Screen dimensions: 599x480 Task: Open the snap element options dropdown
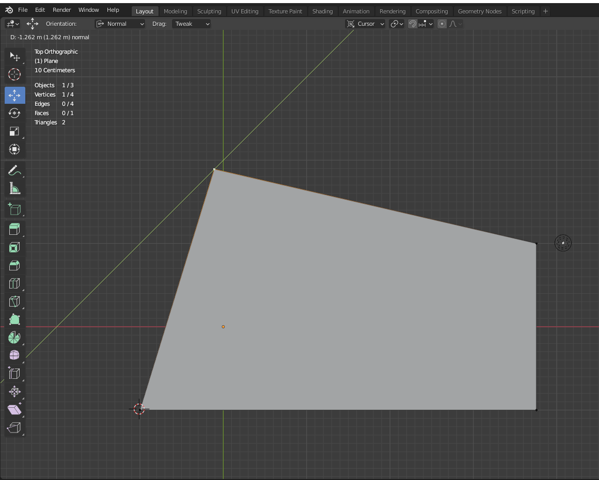click(425, 24)
